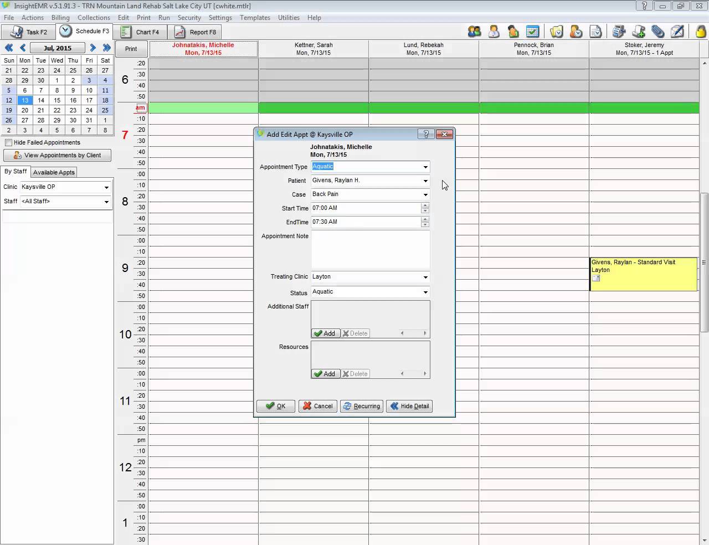Click the Start Time field
Image resolution: width=709 pixels, height=545 pixels.
366,208
